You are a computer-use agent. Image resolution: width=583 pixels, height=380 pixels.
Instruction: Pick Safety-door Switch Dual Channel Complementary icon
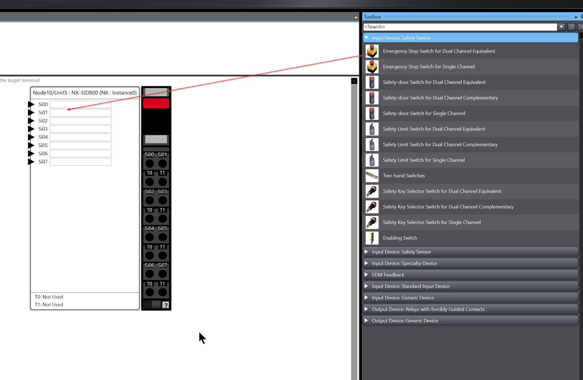pyautogui.click(x=372, y=98)
